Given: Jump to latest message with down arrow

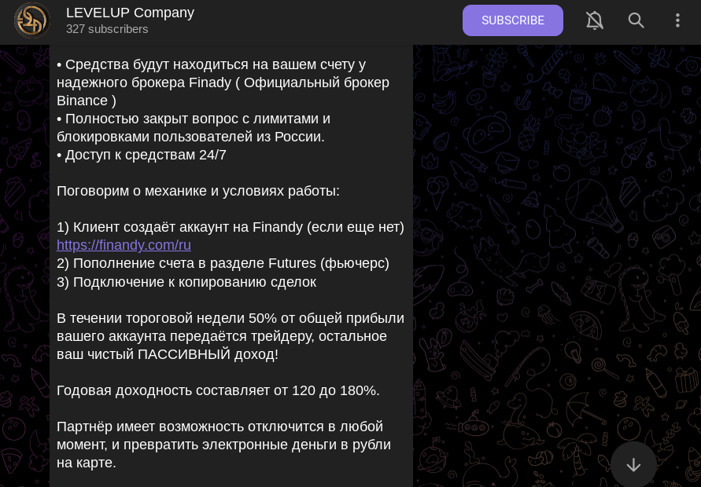Looking at the screenshot, I should tap(633, 464).
